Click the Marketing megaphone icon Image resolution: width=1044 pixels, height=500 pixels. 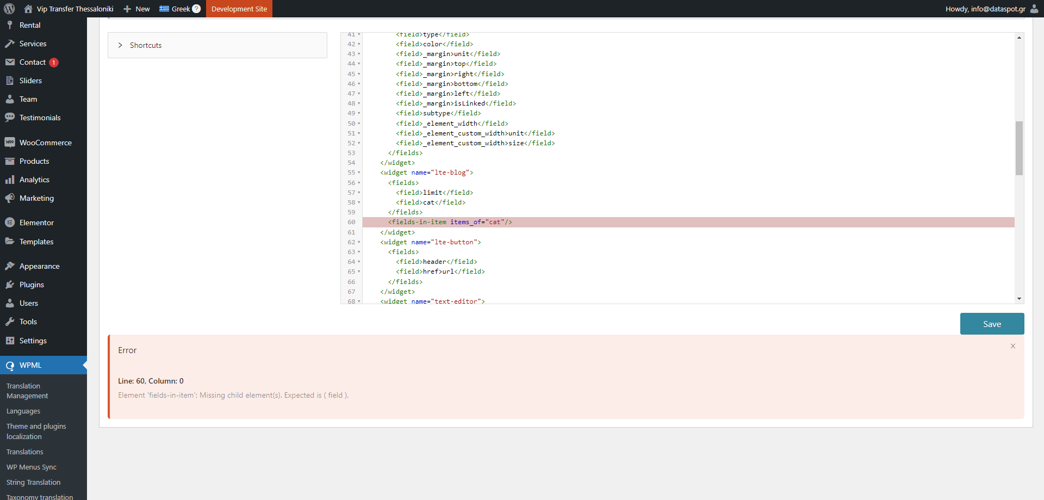pyautogui.click(x=10, y=198)
